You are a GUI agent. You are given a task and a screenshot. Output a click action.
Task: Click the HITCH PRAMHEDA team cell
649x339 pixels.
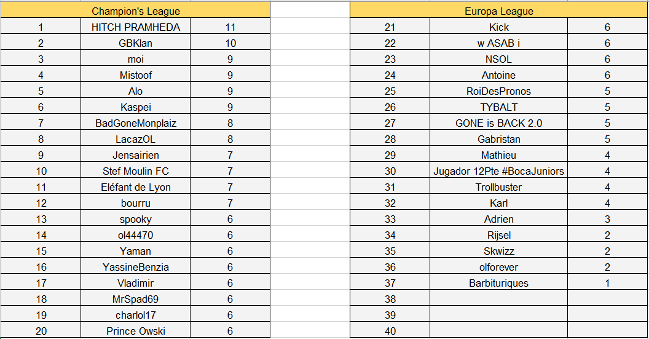[x=136, y=27]
